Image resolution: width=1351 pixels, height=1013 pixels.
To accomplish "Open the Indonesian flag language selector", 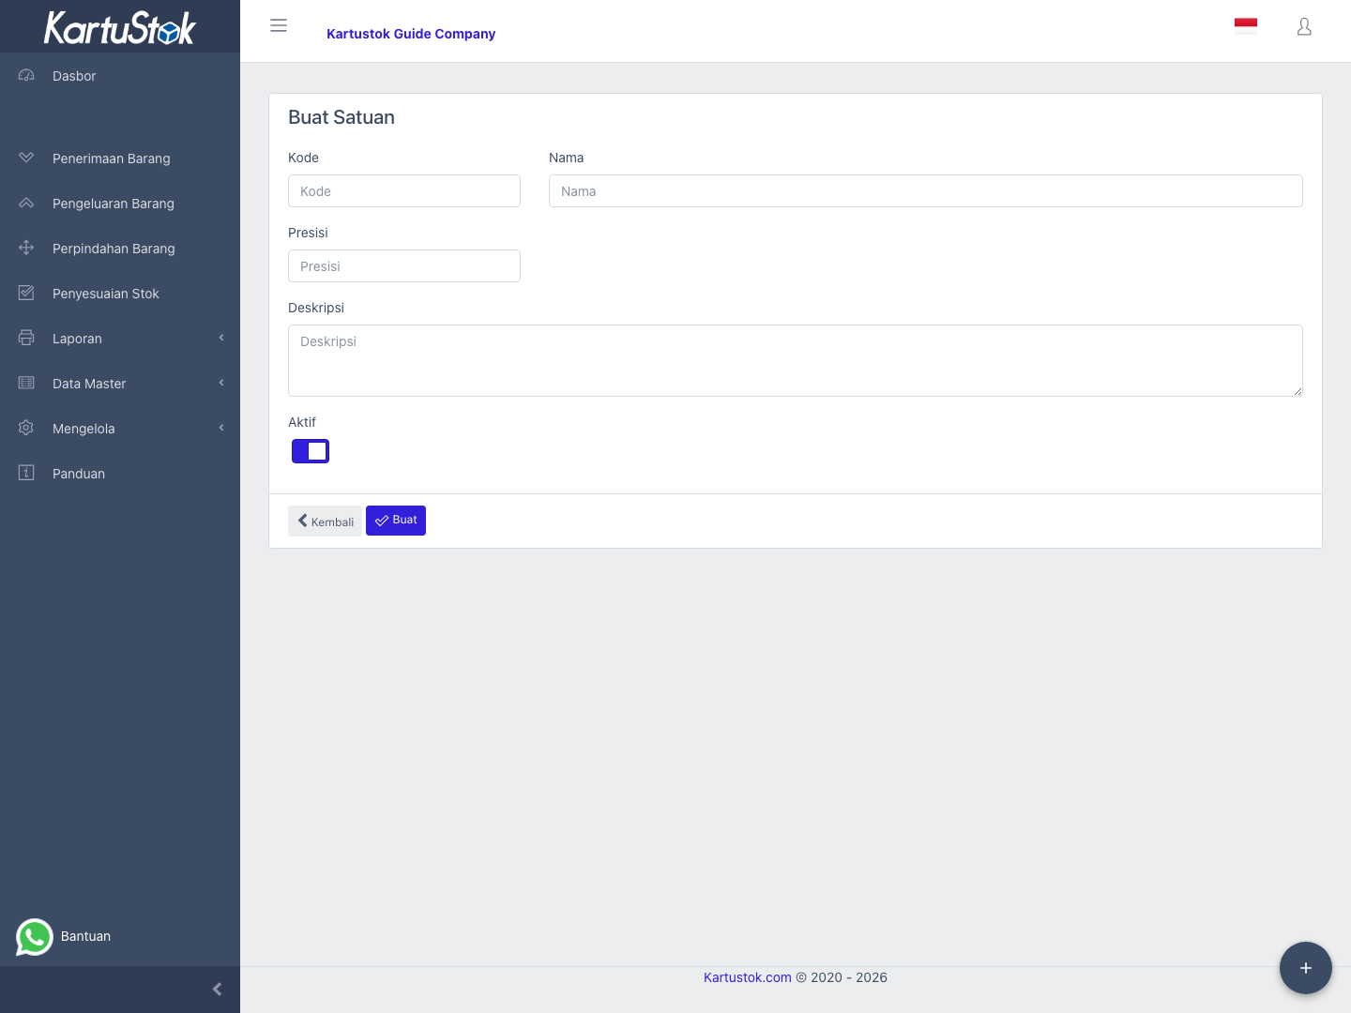I will [x=1246, y=26].
